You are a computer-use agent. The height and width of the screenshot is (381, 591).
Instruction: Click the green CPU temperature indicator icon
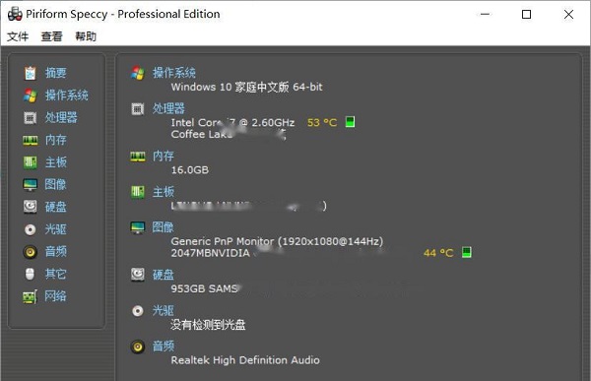click(350, 122)
